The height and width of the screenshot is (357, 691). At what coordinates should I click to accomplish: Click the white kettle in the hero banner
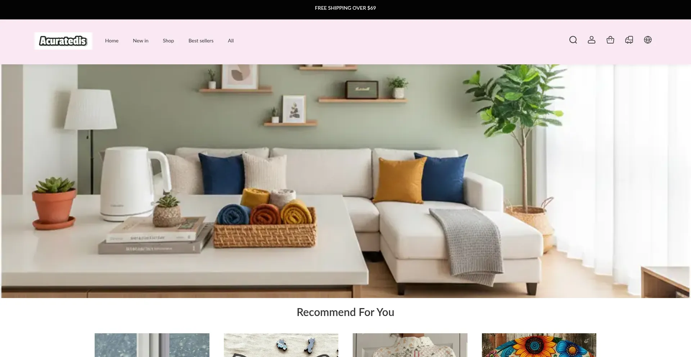point(130,183)
